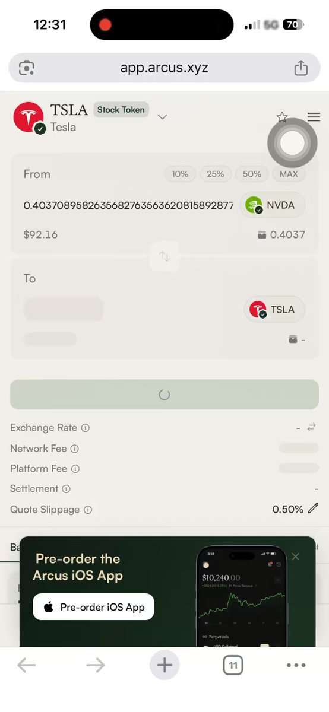329x712 pixels.
Task: Open the TSLA destination token selector
Action: (x=274, y=309)
